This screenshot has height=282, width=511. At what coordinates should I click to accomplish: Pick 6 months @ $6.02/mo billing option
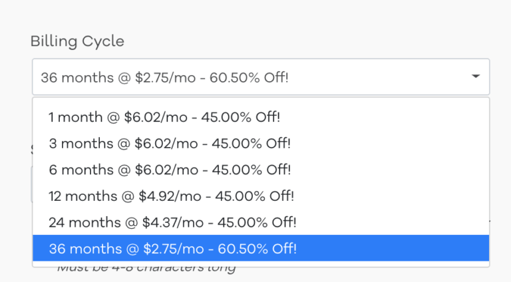tap(261, 170)
